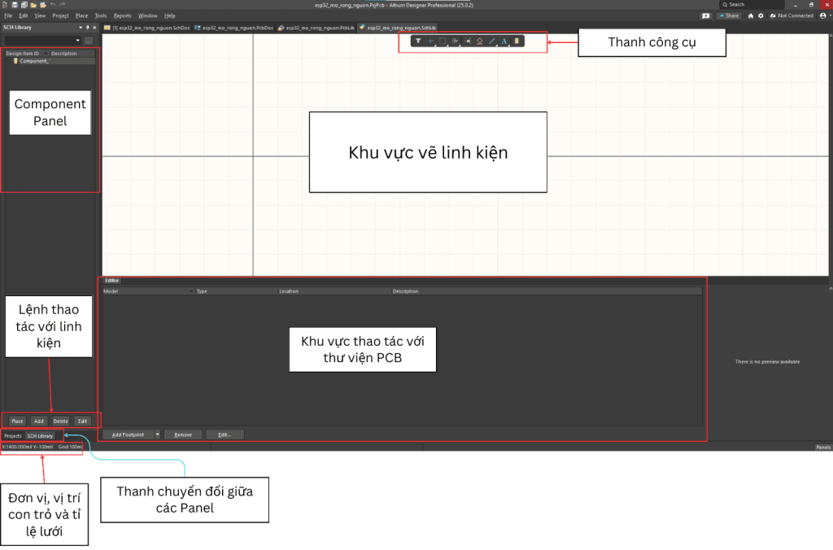Click the selection rectangle tool
This screenshot has width=833, height=550.
click(x=443, y=41)
